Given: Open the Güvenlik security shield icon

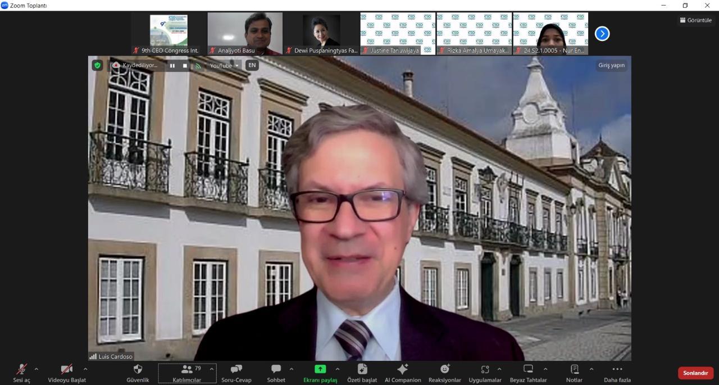Looking at the screenshot, I should pos(138,369).
